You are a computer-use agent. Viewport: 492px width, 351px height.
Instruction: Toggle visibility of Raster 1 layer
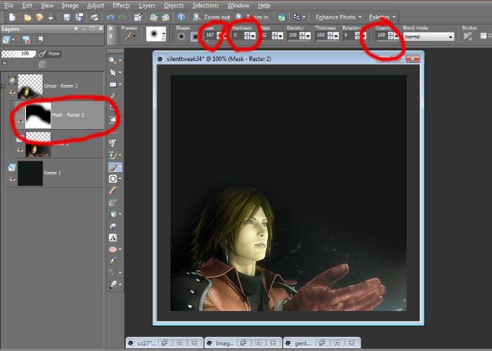tap(12, 179)
